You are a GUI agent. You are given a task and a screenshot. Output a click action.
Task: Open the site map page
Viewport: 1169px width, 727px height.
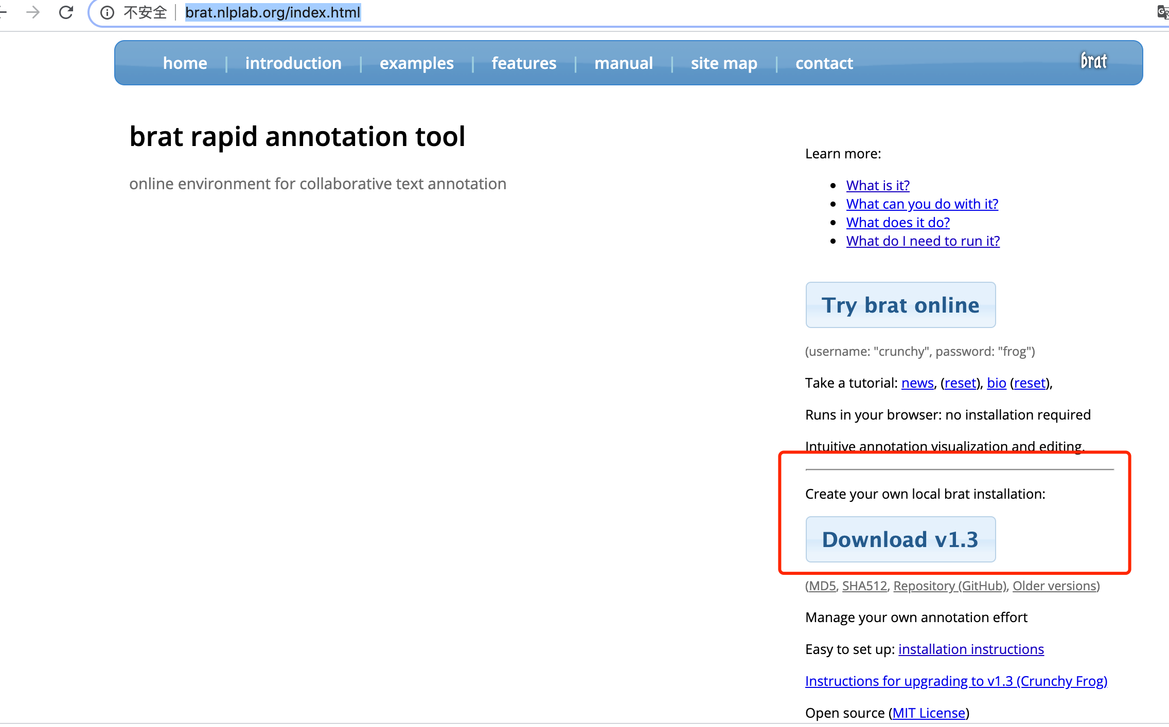tap(724, 63)
